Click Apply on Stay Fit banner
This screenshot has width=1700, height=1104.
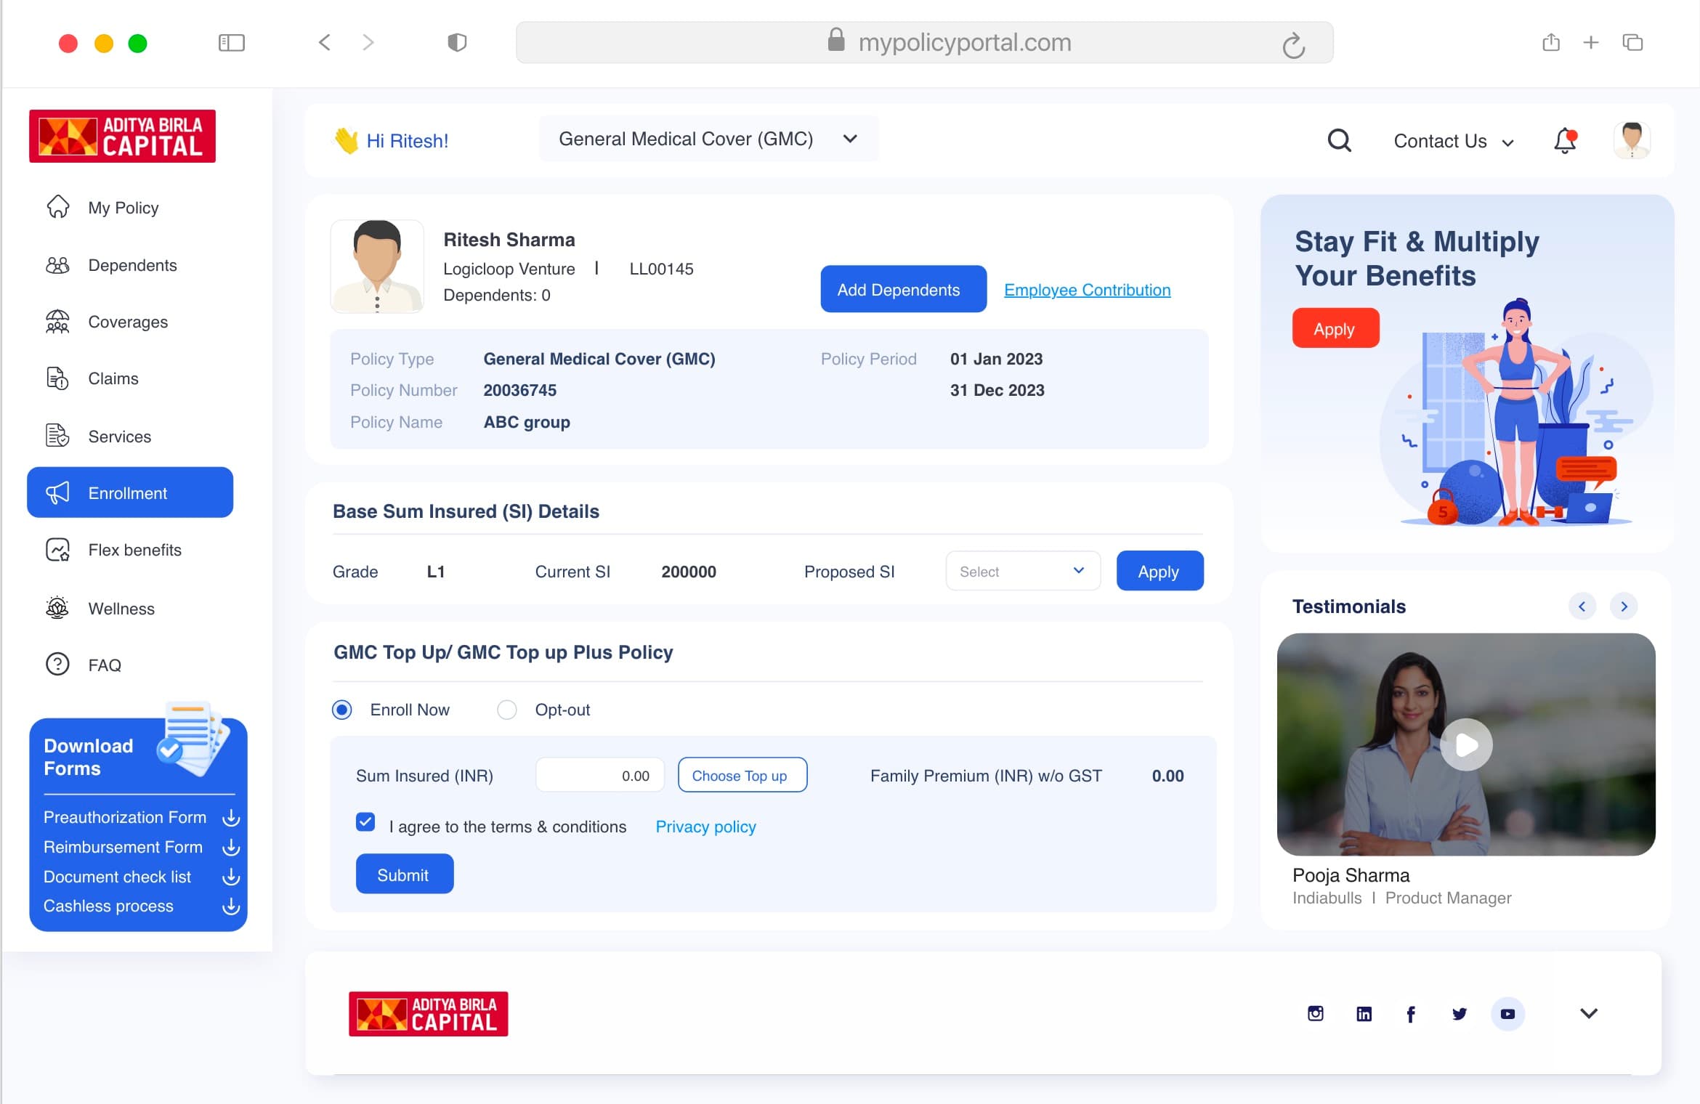pyautogui.click(x=1335, y=328)
